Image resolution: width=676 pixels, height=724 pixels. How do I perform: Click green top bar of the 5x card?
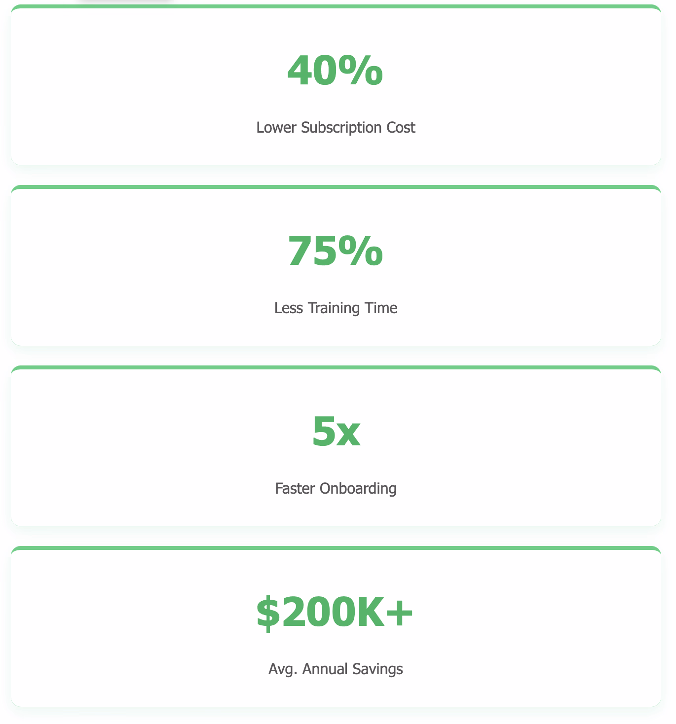click(336, 368)
